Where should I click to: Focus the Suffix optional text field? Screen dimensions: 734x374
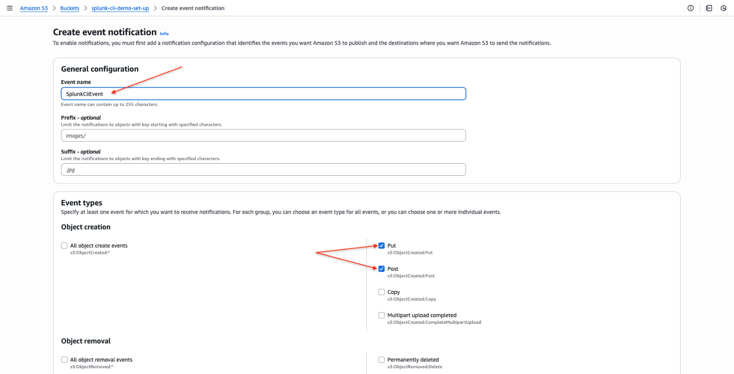pyautogui.click(x=263, y=170)
